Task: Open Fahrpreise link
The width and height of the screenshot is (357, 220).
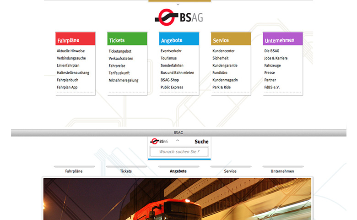Action: (117, 66)
